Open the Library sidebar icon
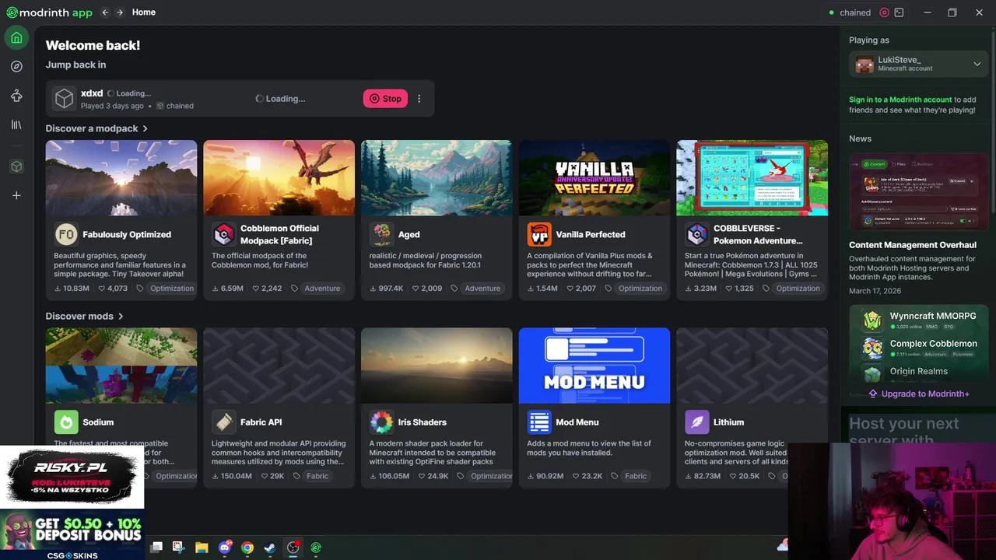This screenshot has width=996, height=560. click(x=16, y=124)
